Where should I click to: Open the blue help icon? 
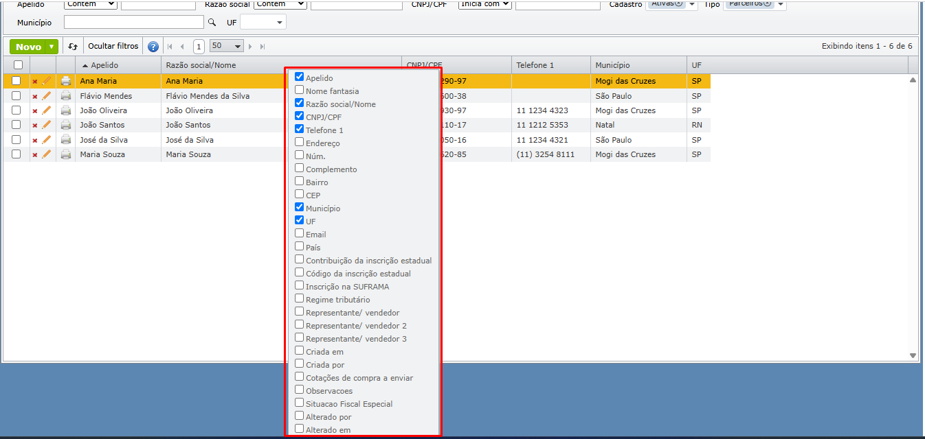153,47
